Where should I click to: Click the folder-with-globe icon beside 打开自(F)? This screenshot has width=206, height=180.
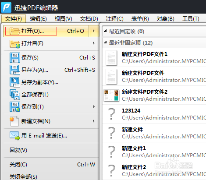[15, 44]
